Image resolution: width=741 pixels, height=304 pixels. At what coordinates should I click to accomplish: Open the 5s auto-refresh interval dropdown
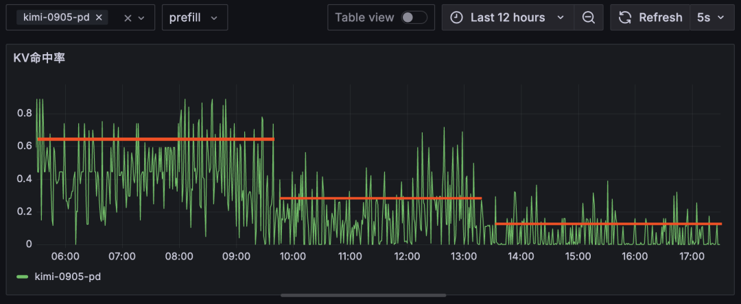point(710,18)
